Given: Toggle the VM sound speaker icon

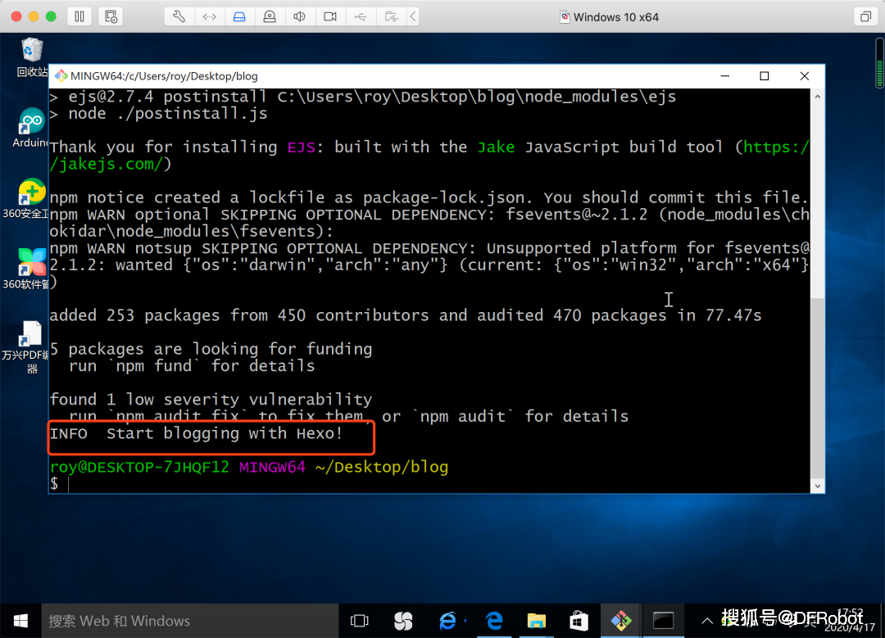Looking at the screenshot, I should [300, 16].
